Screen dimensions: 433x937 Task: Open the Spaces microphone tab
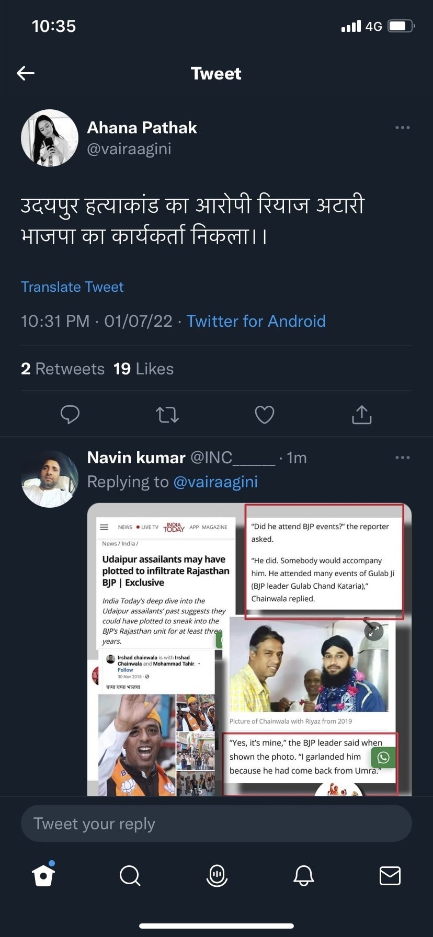click(216, 875)
